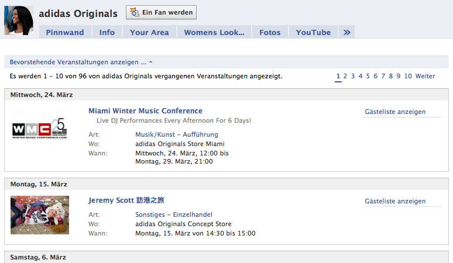The image size is (453, 263).
Task: Select the Womens Look... tab
Action: pyautogui.click(x=214, y=32)
